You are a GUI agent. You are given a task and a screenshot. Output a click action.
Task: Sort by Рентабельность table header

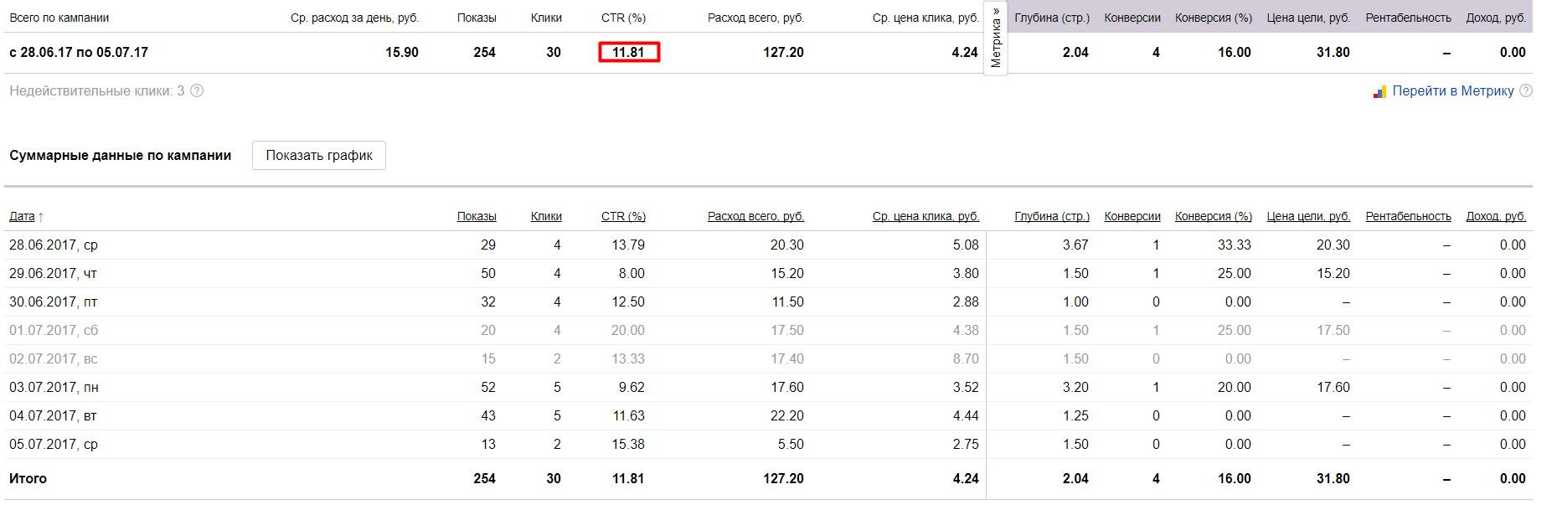tap(1408, 216)
